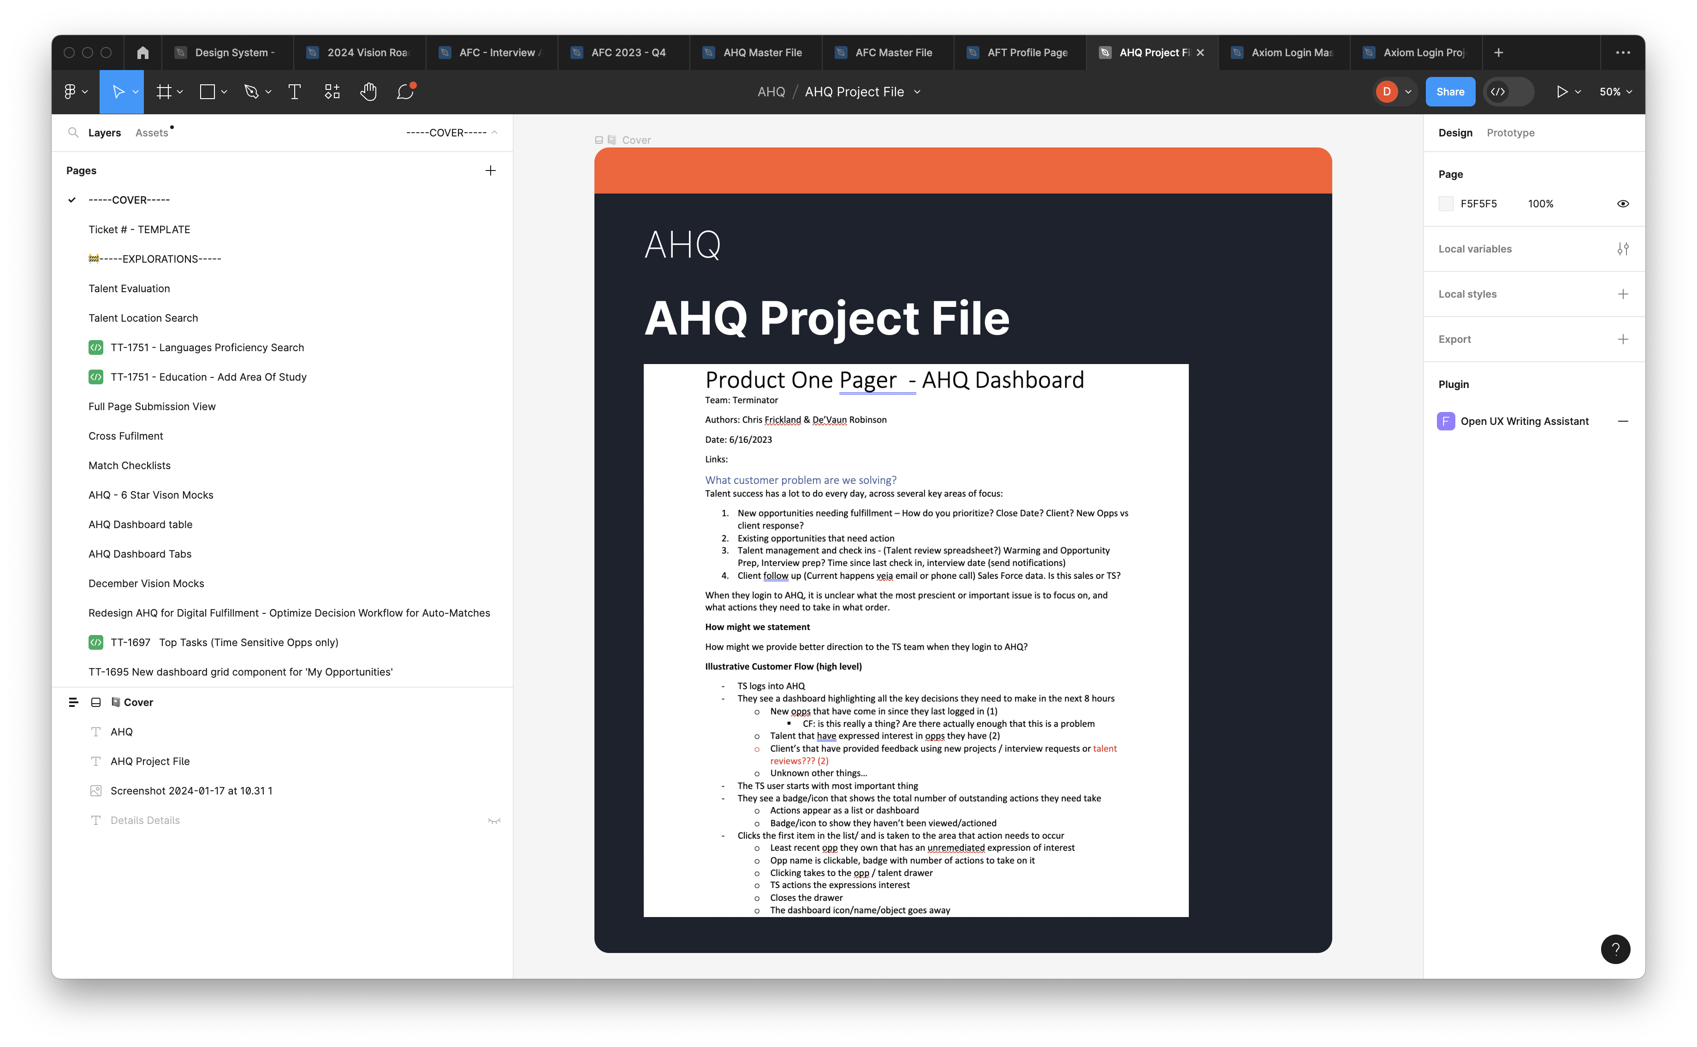Select the Hand tool

point(368,92)
